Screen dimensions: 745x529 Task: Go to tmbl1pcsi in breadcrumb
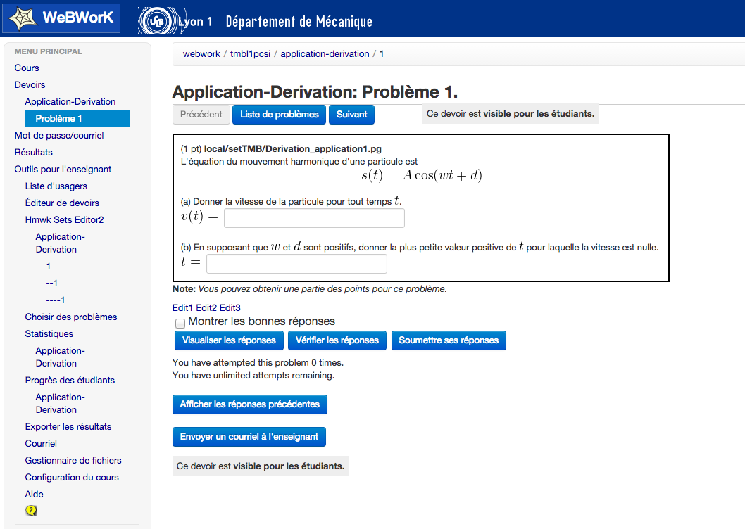(250, 54)
